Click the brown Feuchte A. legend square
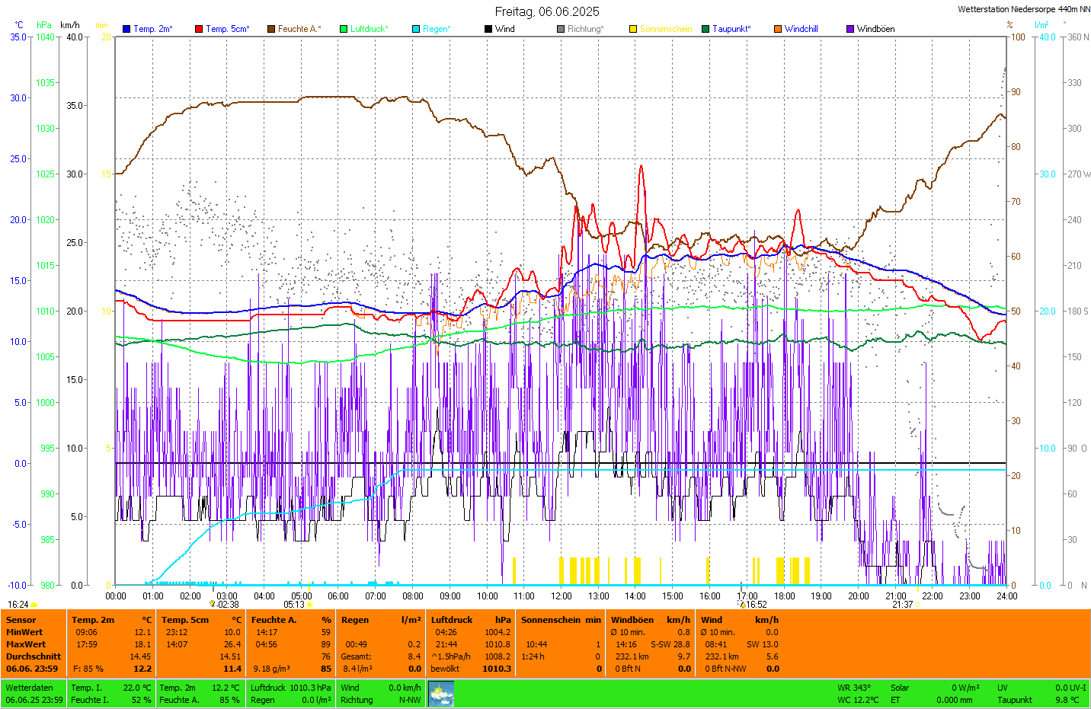Screen dimensions: 1091x709 271,29
